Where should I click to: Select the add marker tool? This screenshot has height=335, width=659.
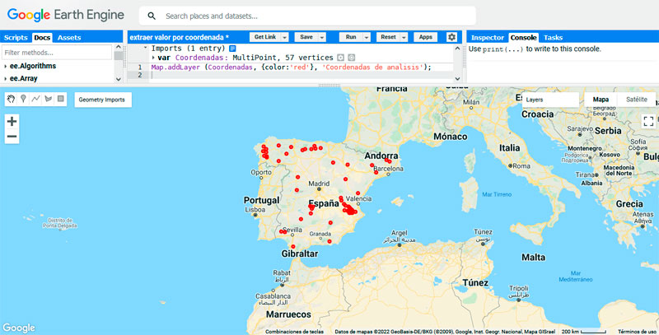coord(23,99)
